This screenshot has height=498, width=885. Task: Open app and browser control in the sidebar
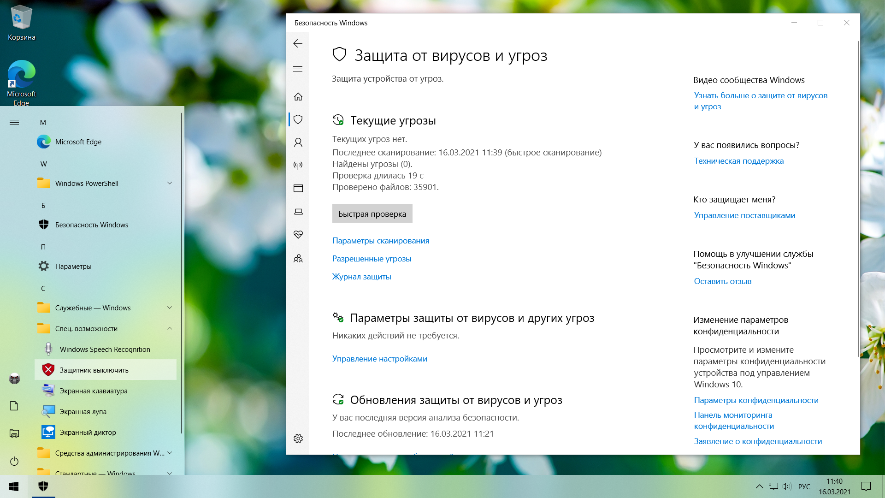pos(298,188)
